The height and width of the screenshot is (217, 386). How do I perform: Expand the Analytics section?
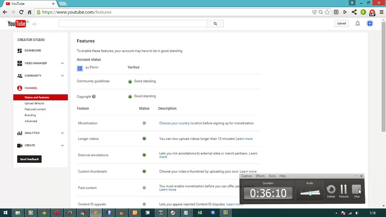pyautogui.click(x=62, y=133)
